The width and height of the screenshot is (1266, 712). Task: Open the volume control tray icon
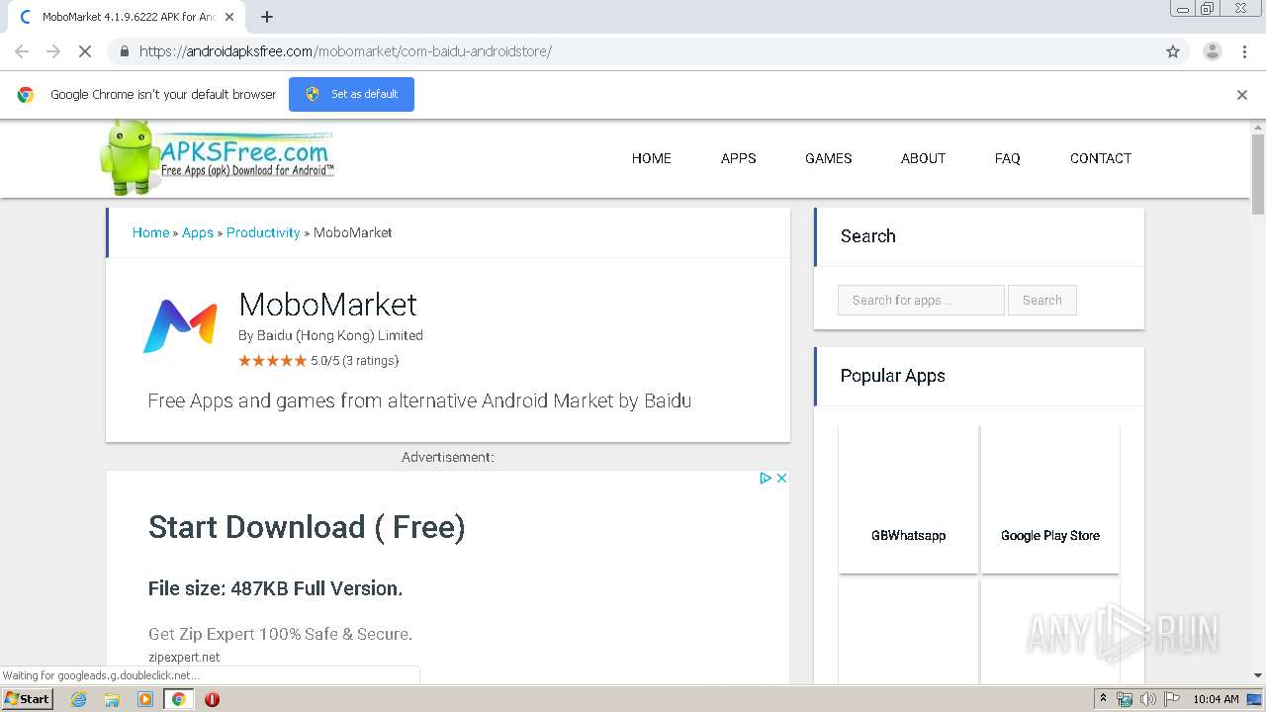(1147, 699)
